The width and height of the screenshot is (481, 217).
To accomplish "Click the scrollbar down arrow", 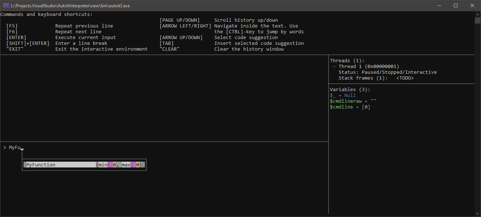I will coord(477,214).
